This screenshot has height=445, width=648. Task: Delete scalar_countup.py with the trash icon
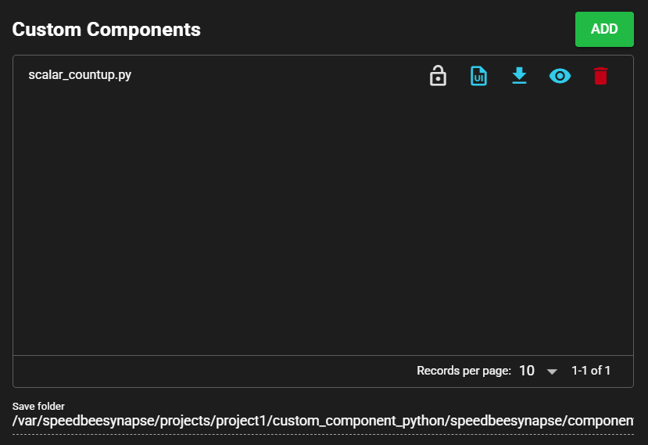point(600,76)
